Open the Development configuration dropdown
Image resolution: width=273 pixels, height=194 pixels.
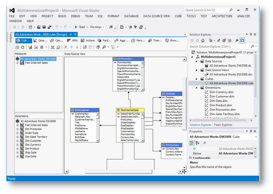point(97,27)
